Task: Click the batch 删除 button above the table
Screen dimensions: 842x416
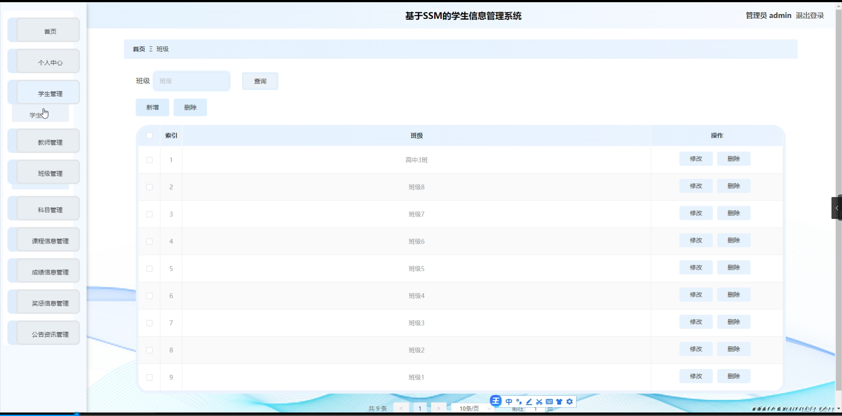Action: (x=190, y=107)
